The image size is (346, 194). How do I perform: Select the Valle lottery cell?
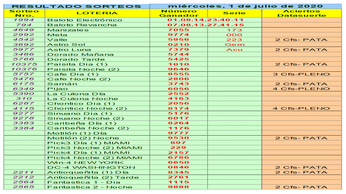click(x=97, y=40)
